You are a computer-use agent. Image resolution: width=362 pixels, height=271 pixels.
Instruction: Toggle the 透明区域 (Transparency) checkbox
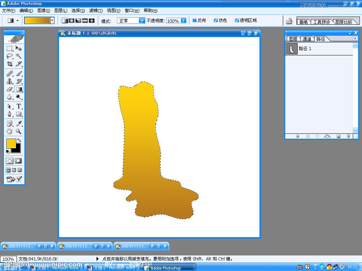coord(237,20)
